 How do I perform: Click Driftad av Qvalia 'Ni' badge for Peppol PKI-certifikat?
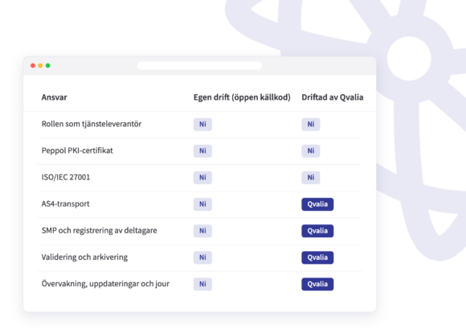click(311, 151)
